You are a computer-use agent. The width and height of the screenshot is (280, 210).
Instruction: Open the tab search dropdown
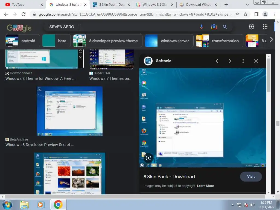pos(247,5)
